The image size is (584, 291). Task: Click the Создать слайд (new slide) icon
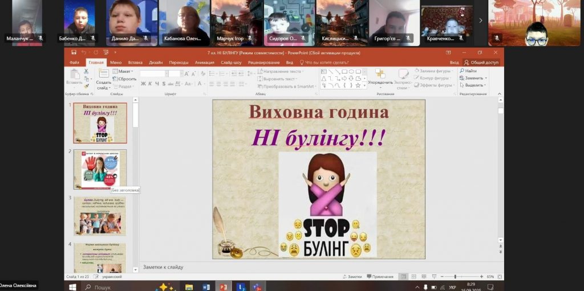pos(104,74)
